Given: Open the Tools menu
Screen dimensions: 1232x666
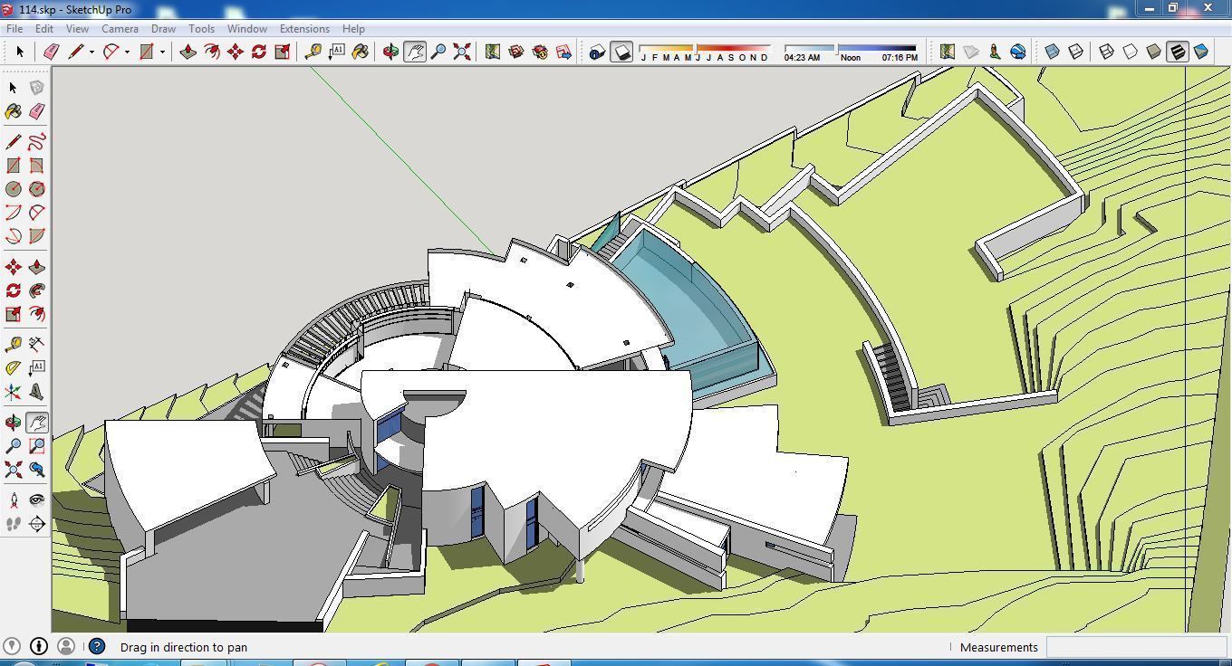Looking at the screenshot, I should tap(201, 28).
